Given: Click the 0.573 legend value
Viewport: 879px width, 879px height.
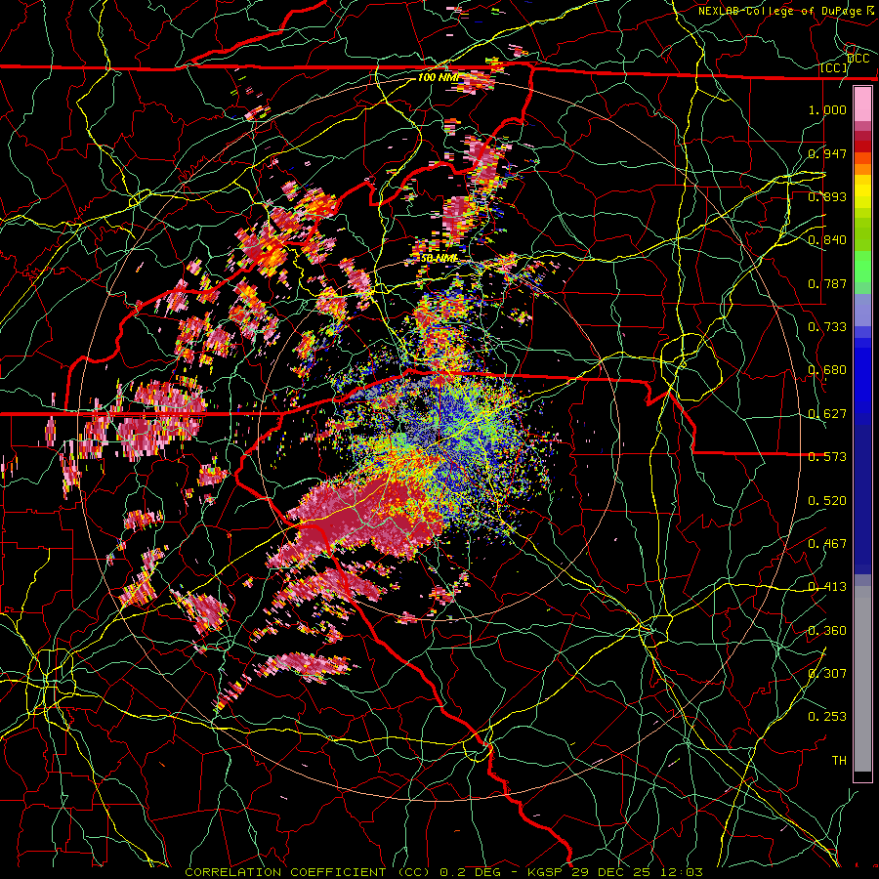Looking at the screenshot, I should click(827, 457).
